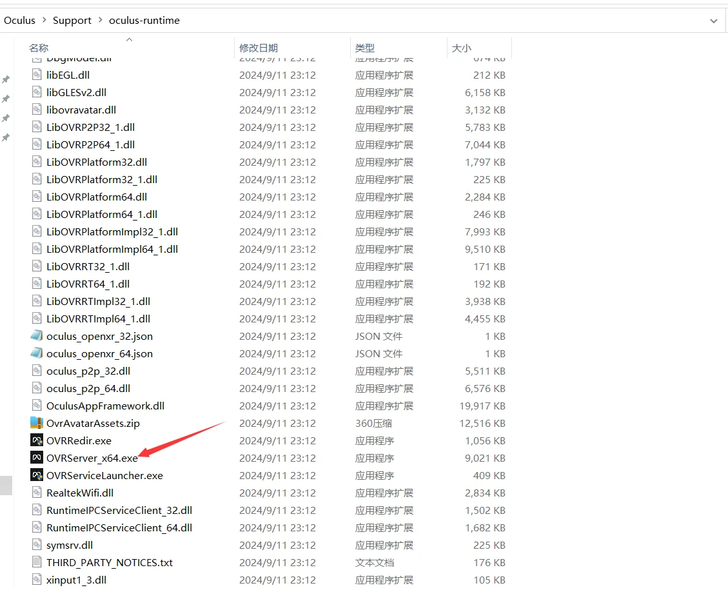
Task: Sort by the 修改日期 column header
Action: (259, 48)
